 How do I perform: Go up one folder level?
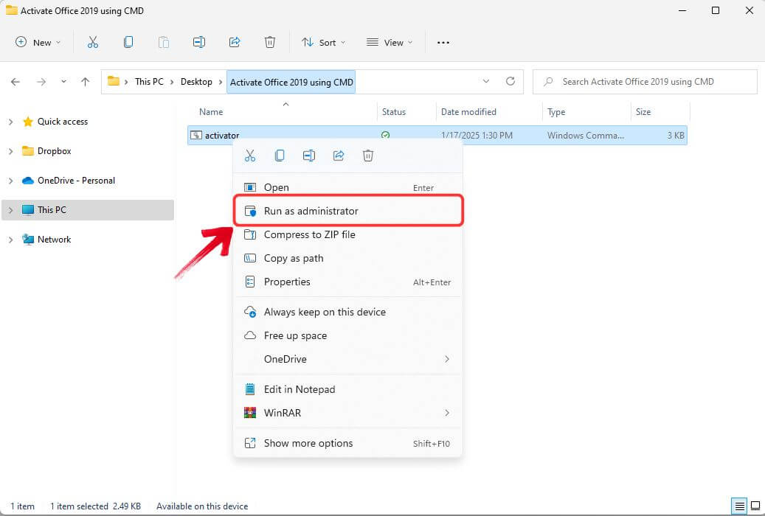(86, 82)
